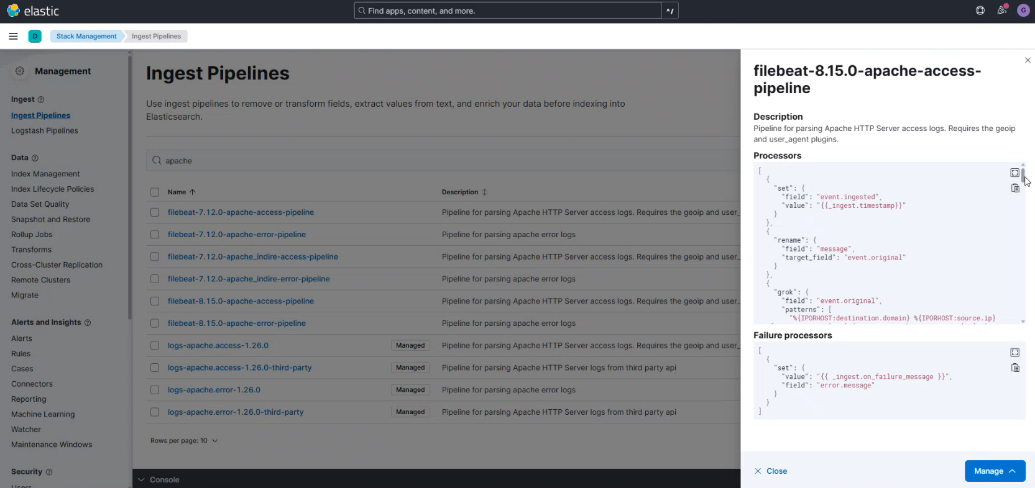The width and height of the screenshot is (1035, 488).
Task: Open Snapshot and Restore page
Action: 50,219
